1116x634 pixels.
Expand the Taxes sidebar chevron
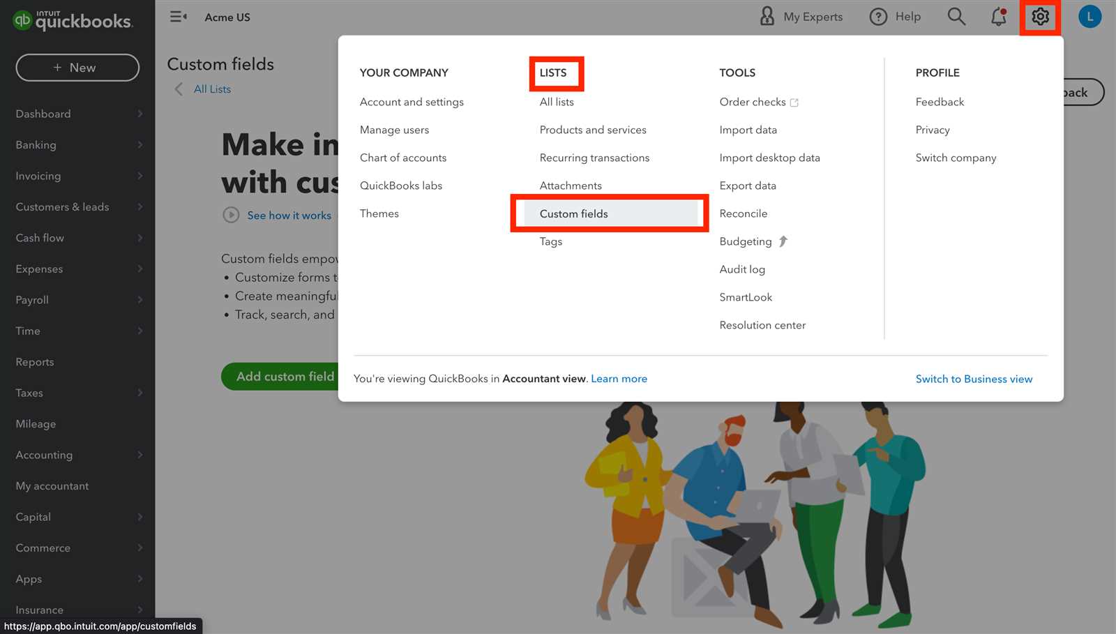click(140, 393)
